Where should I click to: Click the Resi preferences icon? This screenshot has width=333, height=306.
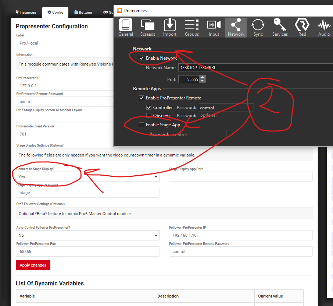pyautogui.click(x=302, y=27)
